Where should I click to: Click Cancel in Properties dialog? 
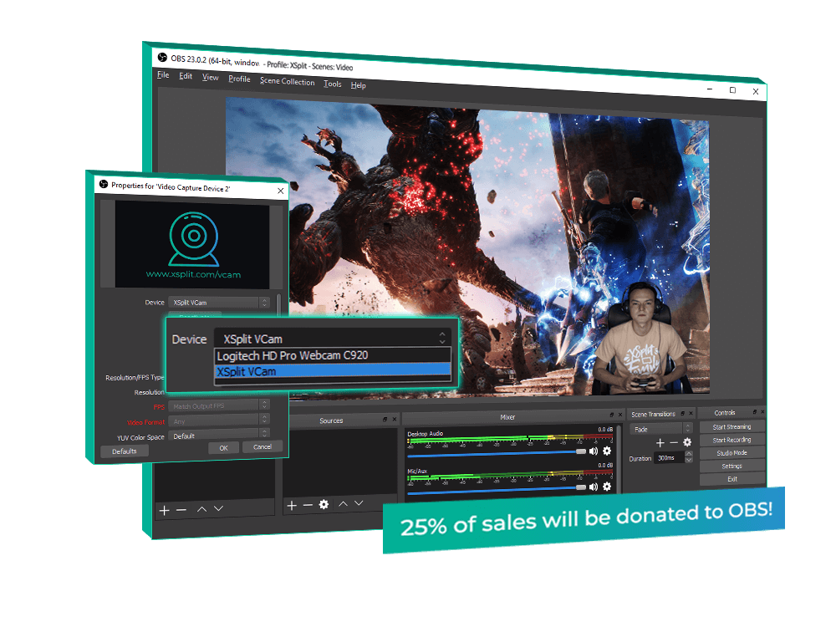[x=262, y=446]
